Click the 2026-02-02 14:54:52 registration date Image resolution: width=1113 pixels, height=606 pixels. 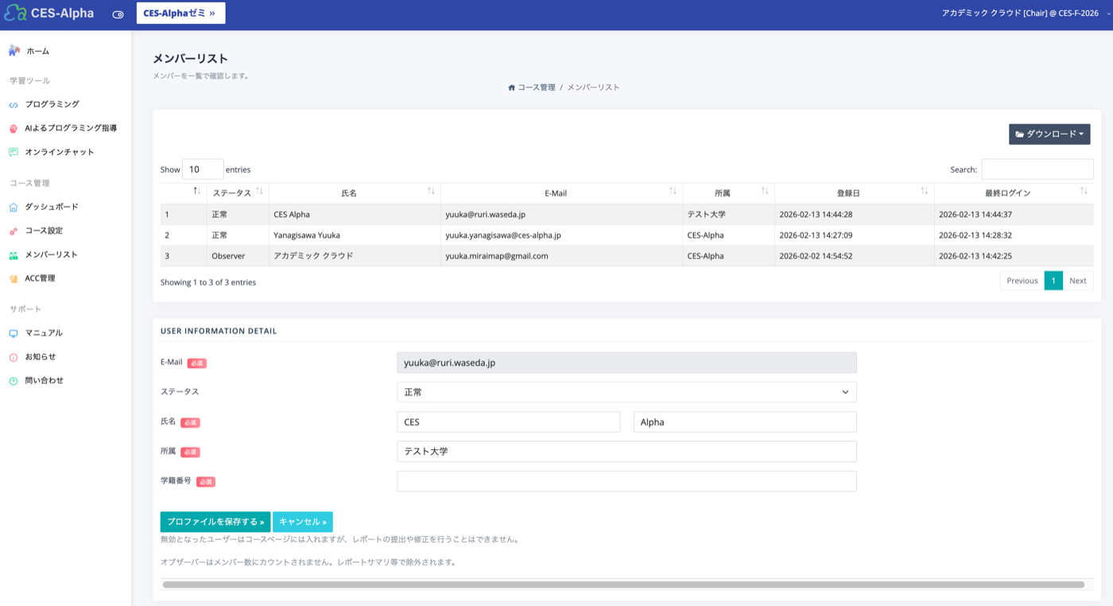854,256
